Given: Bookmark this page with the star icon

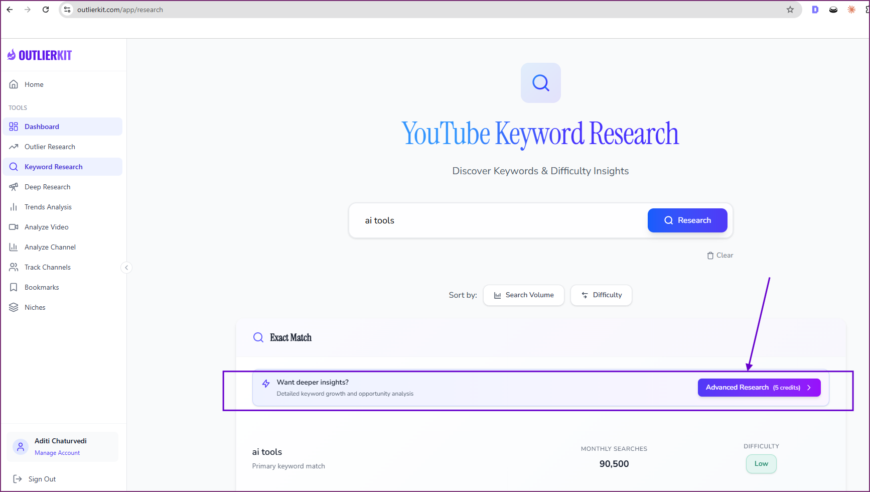Looking at the screenshot, I should [x=791, y=9].
